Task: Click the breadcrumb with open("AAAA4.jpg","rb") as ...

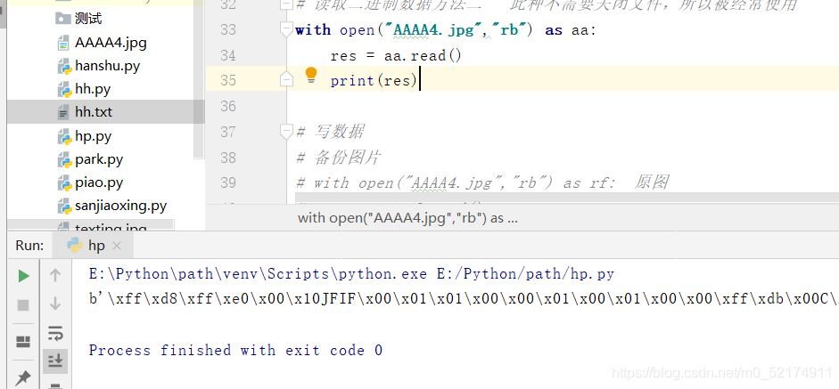Action: point(407,217)
